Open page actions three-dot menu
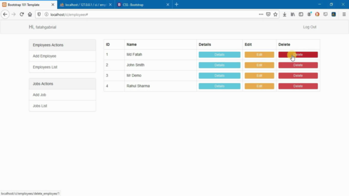 pyautogui.click(x=261, y=15)
